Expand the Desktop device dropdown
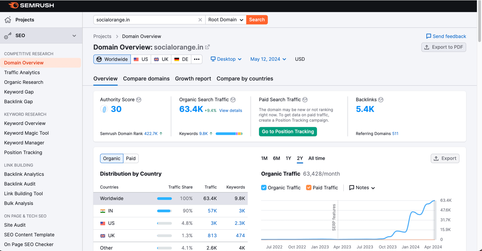The image size is (482, 251). pos(226,59)
